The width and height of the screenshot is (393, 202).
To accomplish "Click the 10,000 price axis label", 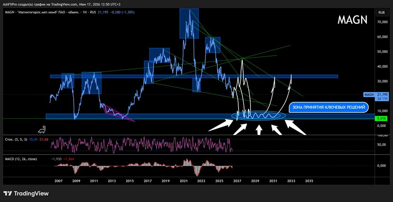I will click(x=382, y=111).
